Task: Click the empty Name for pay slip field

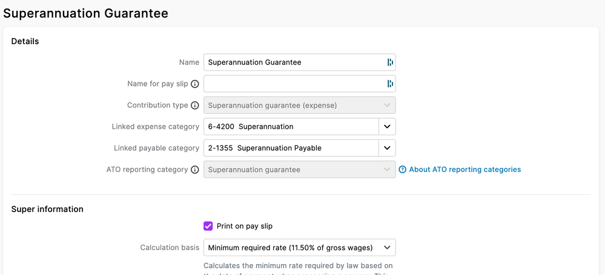Action: (x=294, y=84)
